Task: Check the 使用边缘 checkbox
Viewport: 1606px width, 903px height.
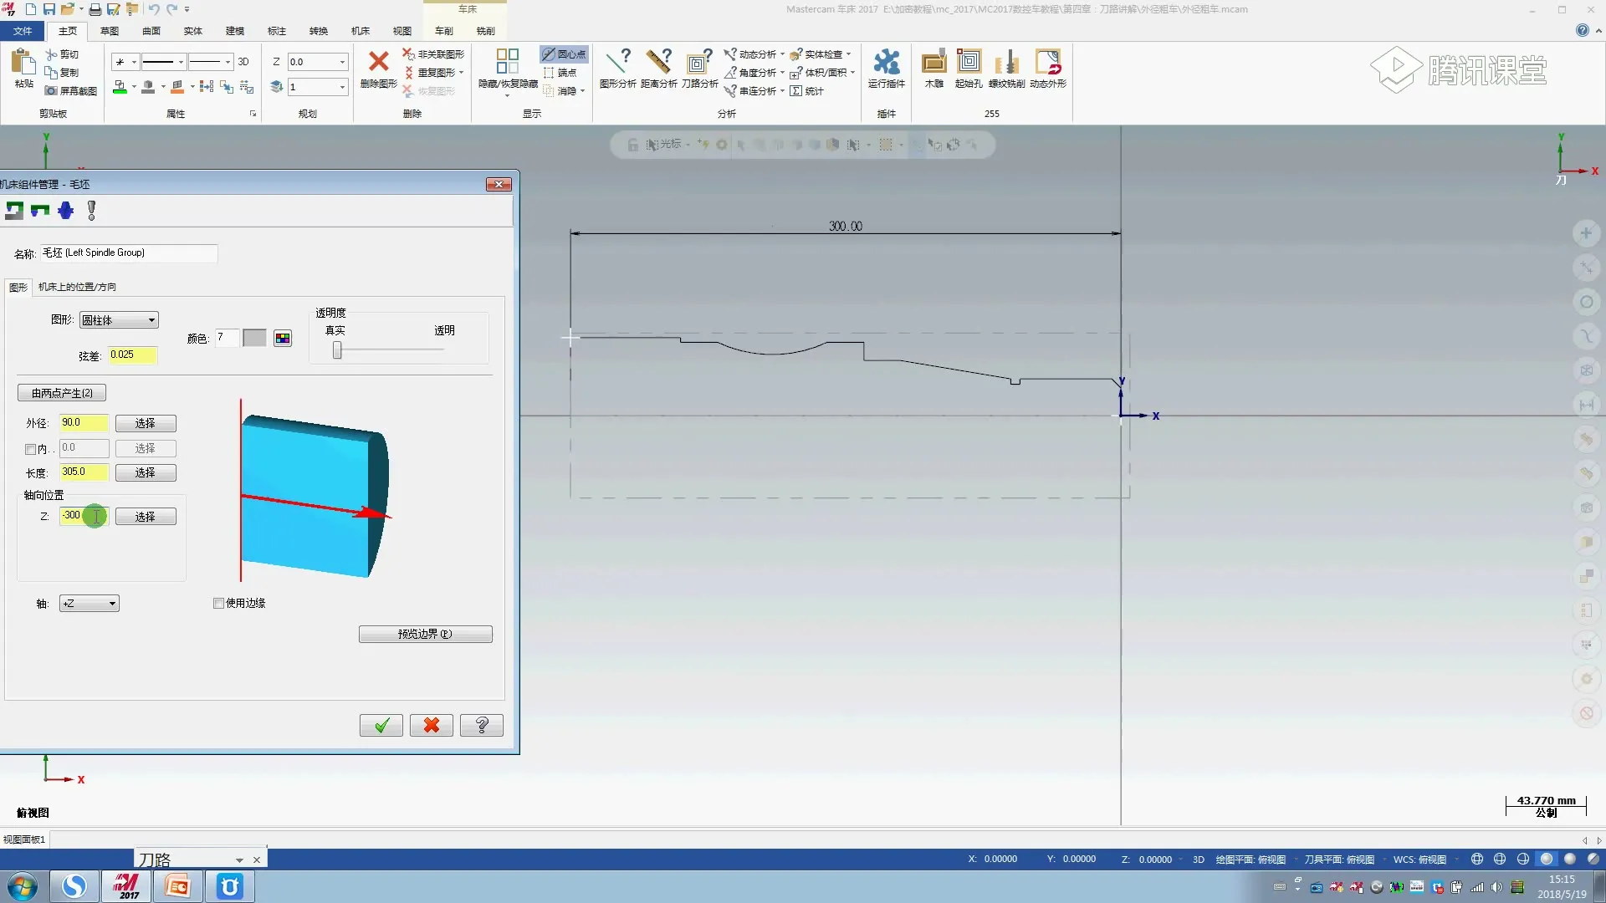Action: coord(219,603)
